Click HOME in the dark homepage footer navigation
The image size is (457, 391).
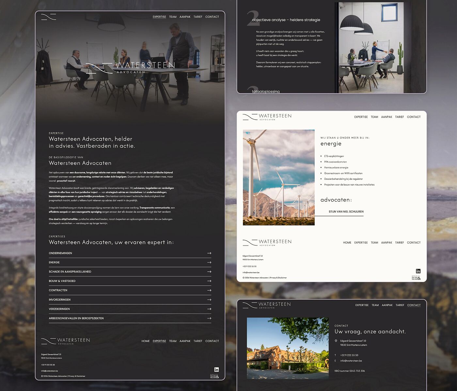[x=146, y=341]
